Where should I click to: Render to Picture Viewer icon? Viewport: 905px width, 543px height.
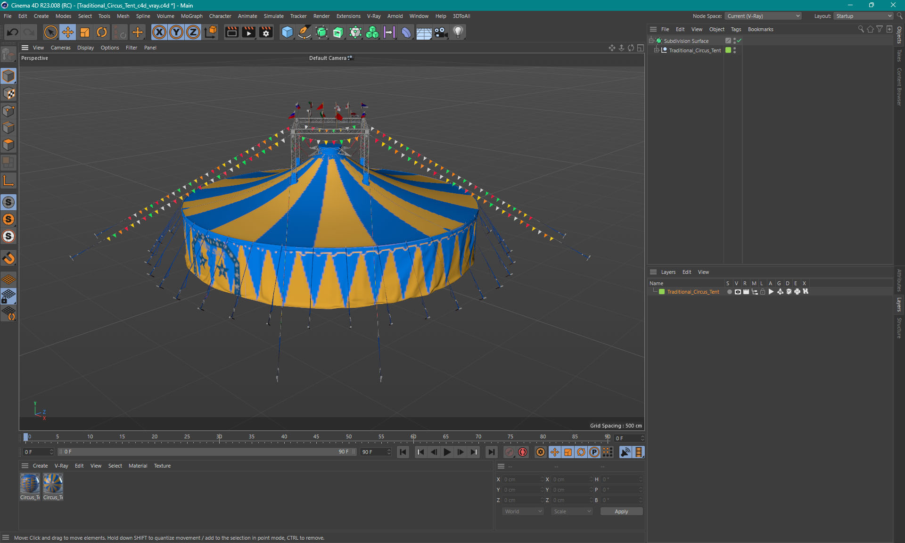[x=248, y=32]
